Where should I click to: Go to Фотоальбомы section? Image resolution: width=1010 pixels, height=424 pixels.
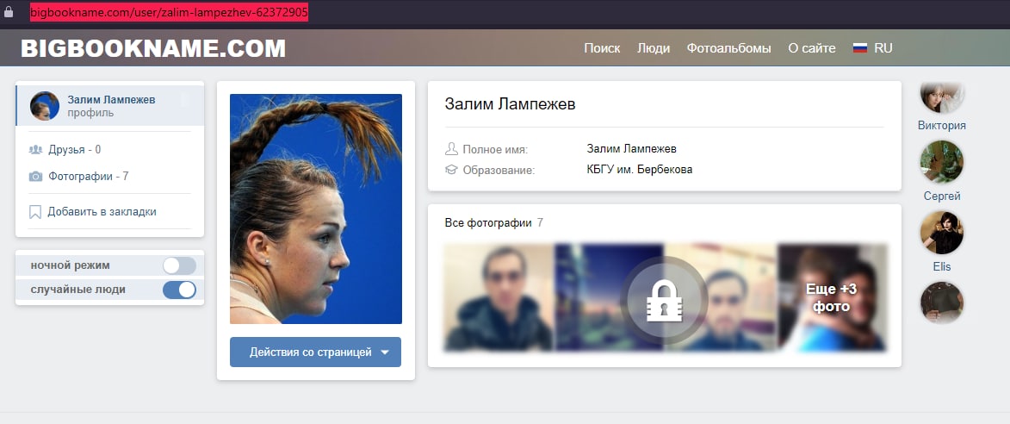728,48
